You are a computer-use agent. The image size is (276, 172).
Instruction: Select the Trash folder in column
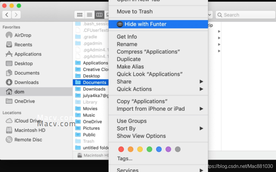pos(91,141)
